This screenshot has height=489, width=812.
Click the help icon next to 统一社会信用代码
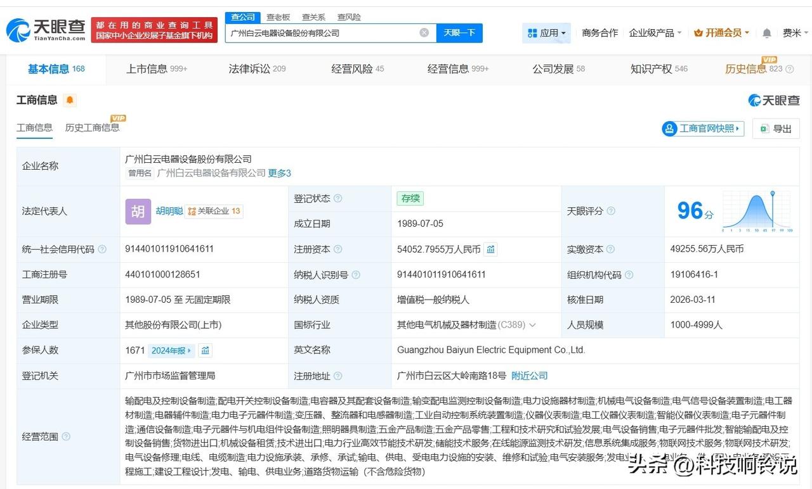click(x=102, y=250)
